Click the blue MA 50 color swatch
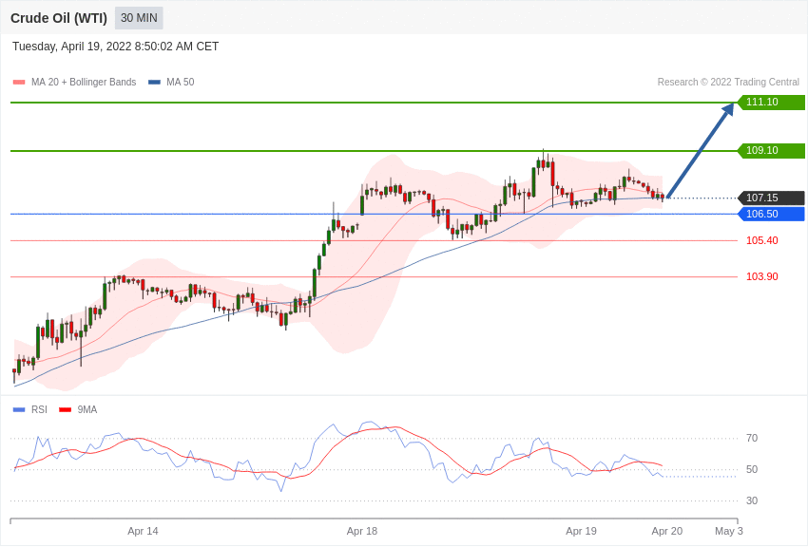 pyautogui.click(x=154, y=82)
